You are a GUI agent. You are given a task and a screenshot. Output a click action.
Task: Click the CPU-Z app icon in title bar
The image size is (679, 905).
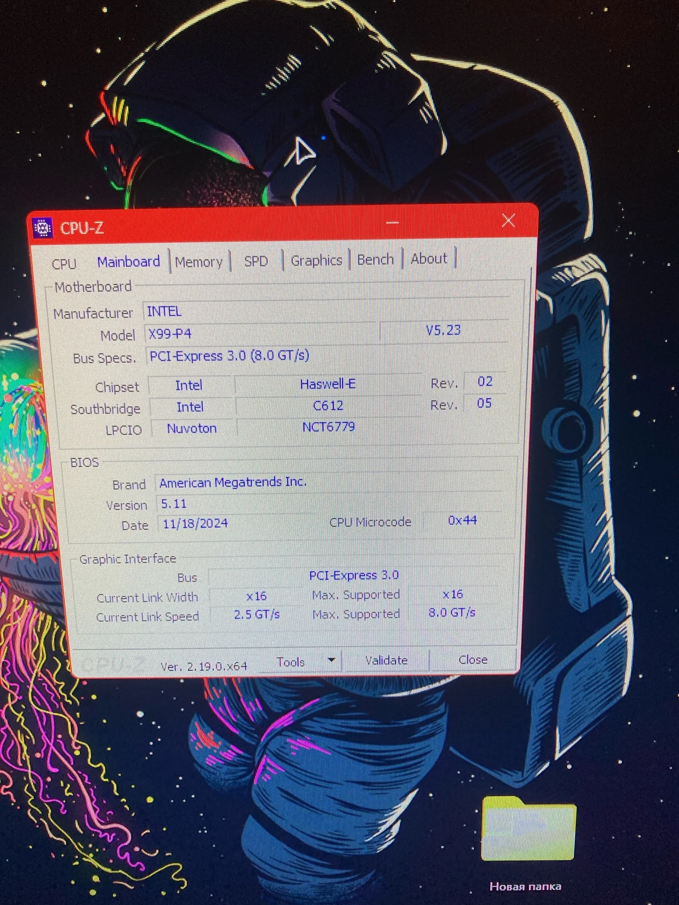pos(42,228)
